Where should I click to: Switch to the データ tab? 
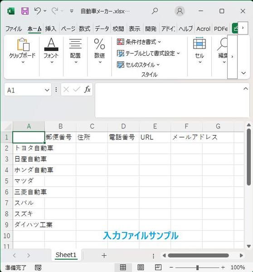coord(102,29)
